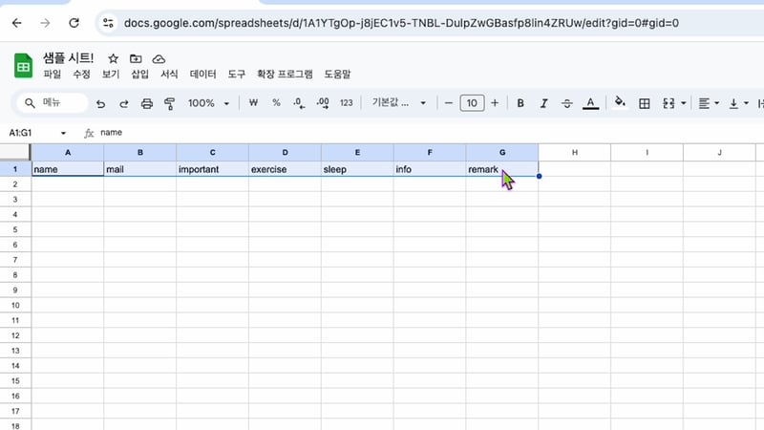This screenshot has width=764, height=430.
Task: Open the 수정 menu
Action: 81,75
